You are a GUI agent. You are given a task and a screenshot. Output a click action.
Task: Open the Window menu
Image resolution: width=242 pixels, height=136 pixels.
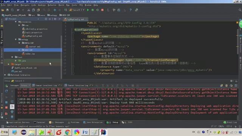(x=88, y=5)
